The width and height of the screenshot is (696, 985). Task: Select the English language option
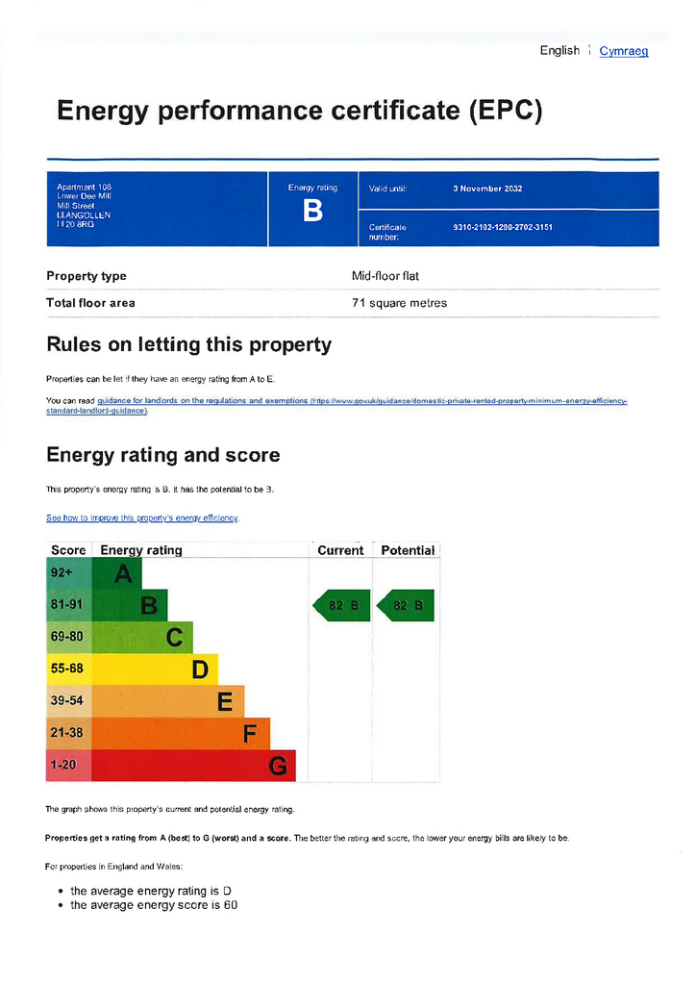tap(559, 51)
